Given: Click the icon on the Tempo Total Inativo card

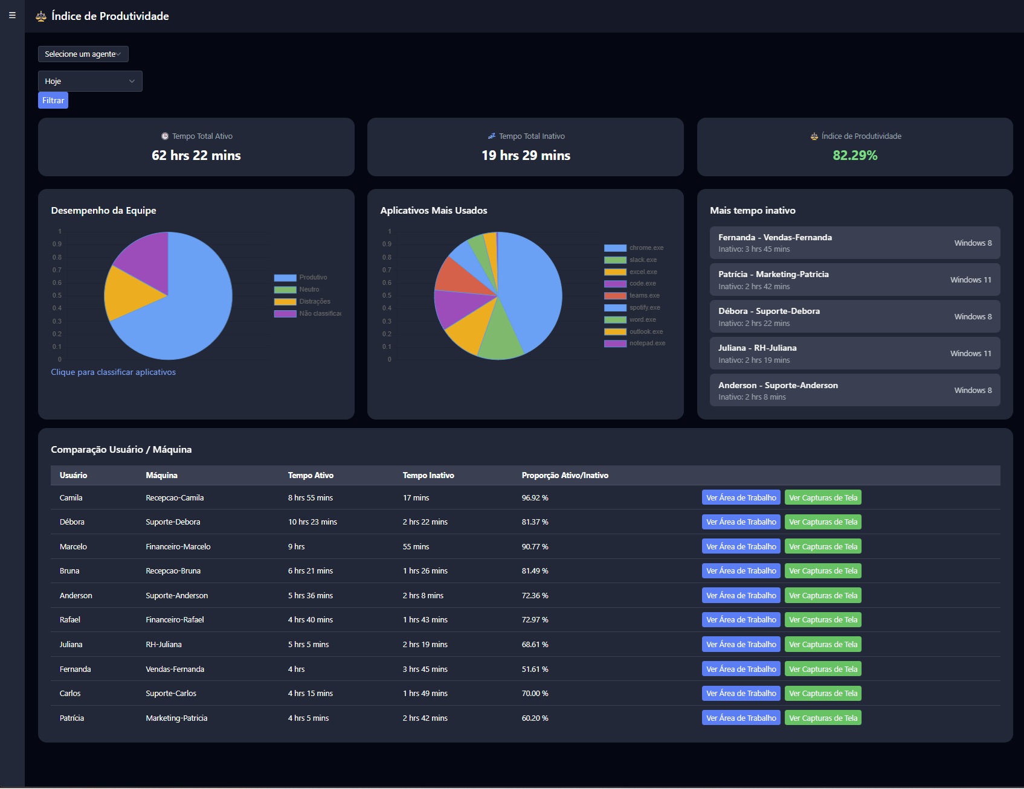Looking at the screenshot, I should [491, 136].
